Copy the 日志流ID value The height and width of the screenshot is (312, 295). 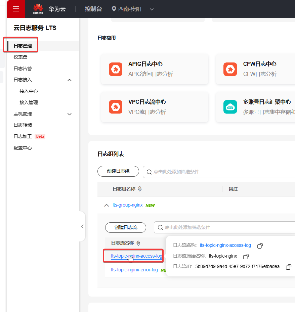[x=288, y=267]
